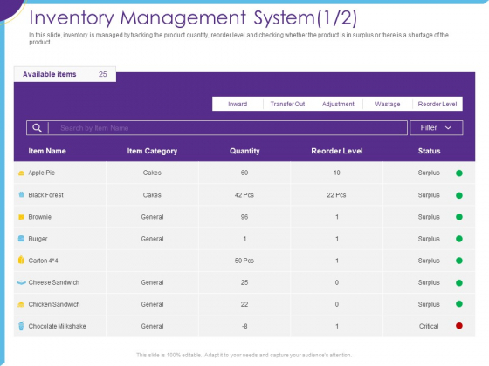Screen dimensions: 489x366
Task: Select the Carton 4*4 item name
Action: (43, 261)
